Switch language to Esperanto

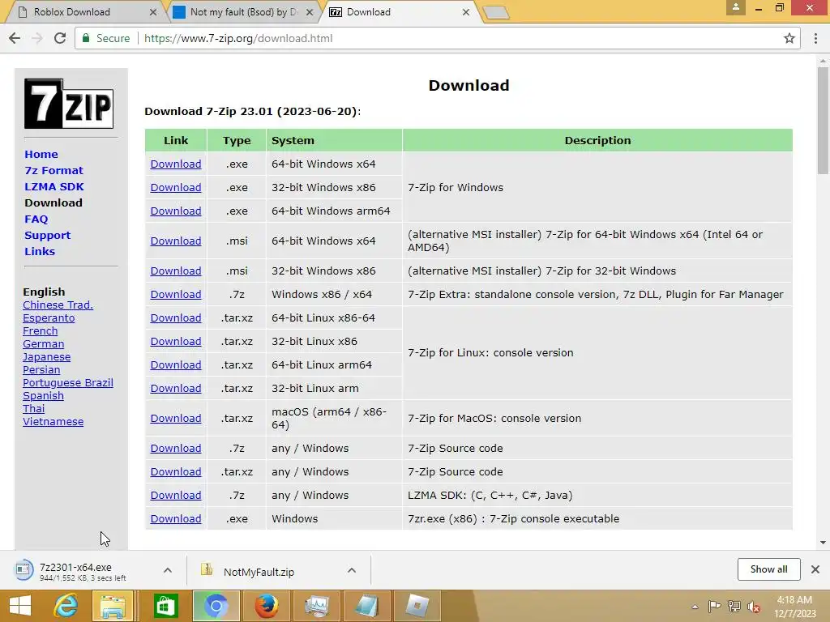(x=49, y=317)
